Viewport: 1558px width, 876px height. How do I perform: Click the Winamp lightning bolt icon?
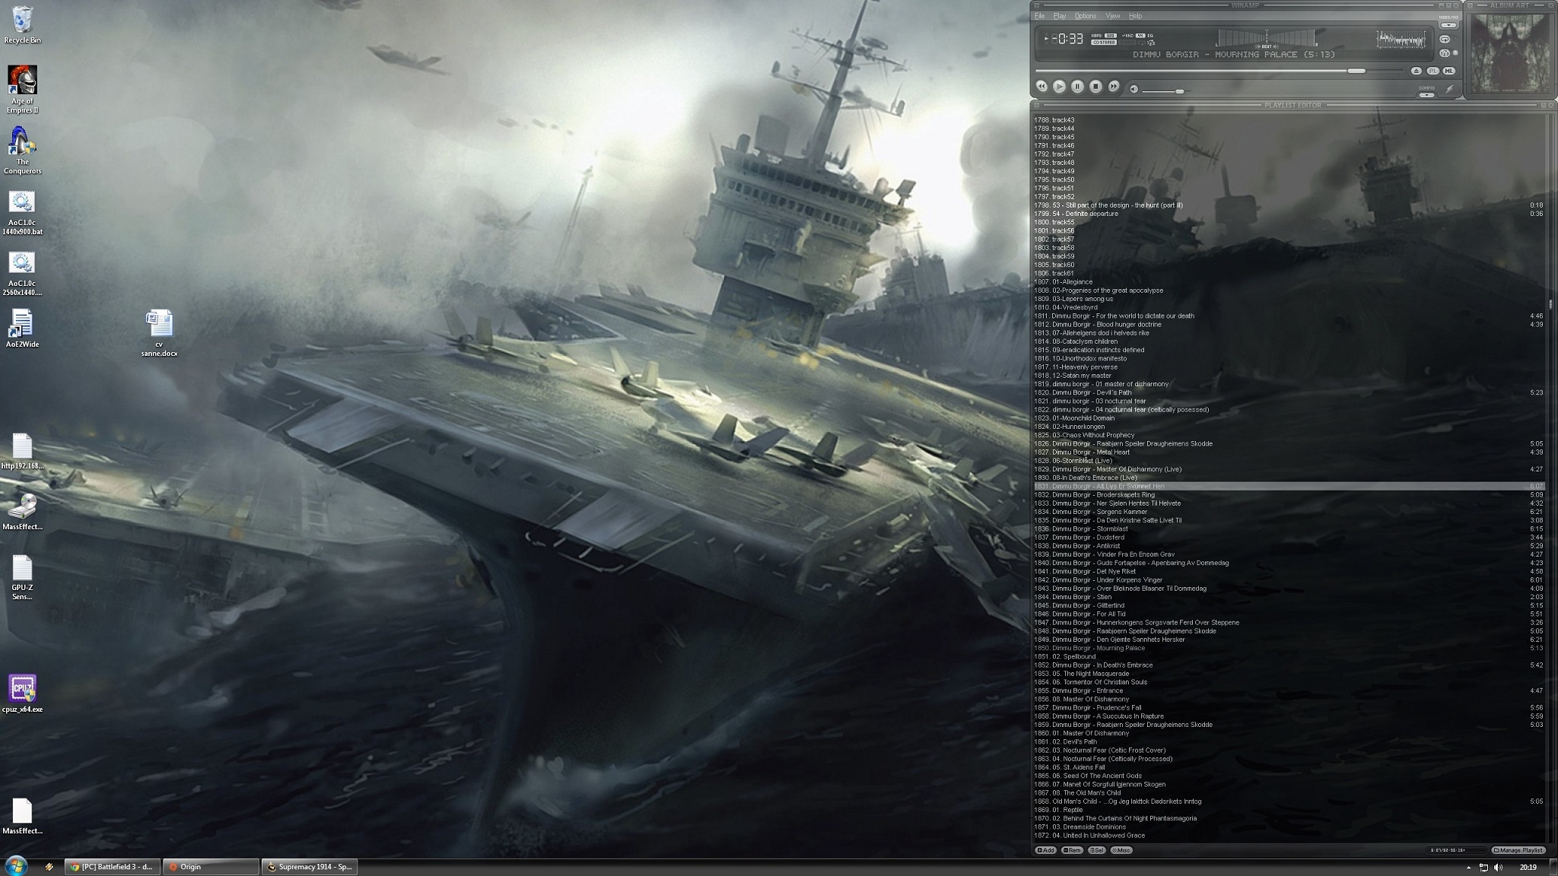click(1449, 89)
